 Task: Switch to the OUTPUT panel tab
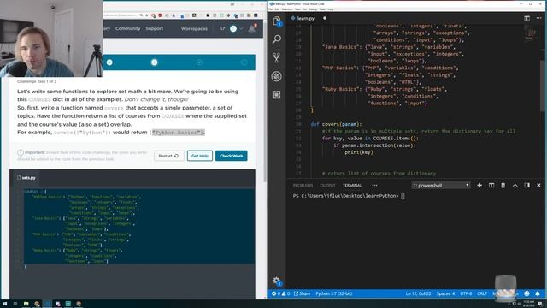pyautogui.click(x=327, y=186)
